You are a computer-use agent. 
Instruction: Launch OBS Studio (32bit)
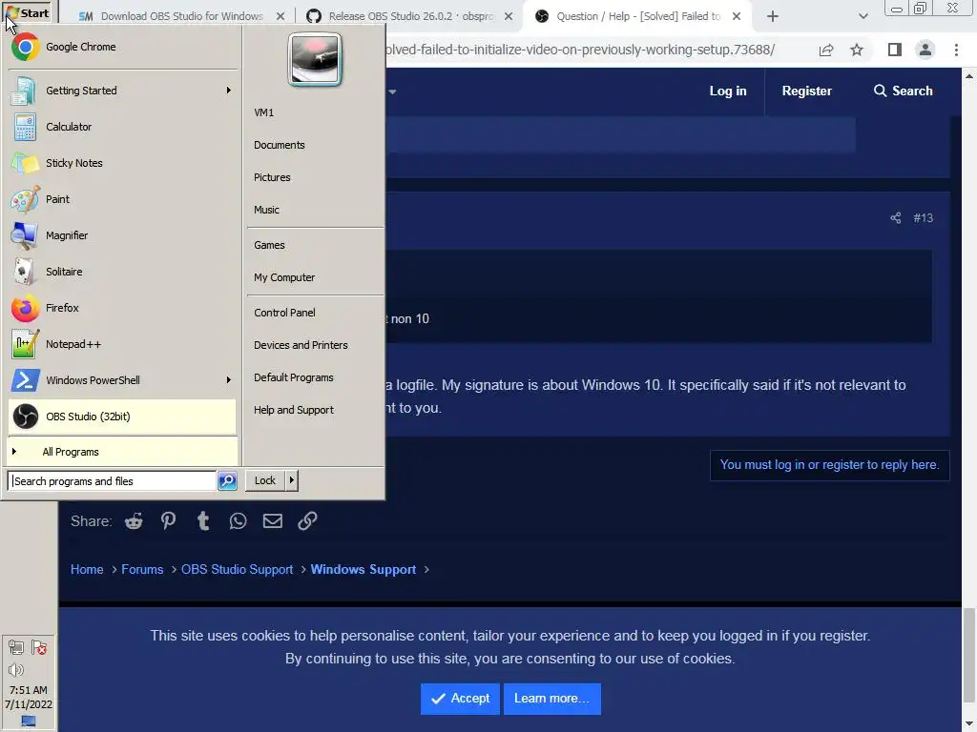(x=122, y=417)
